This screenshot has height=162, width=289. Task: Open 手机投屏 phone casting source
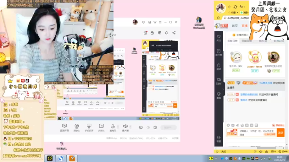click(x=89, y=127)
